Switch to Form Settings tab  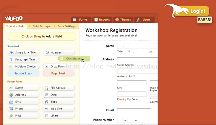click(64, 26)
